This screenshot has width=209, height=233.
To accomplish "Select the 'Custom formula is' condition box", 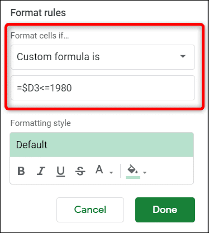I will (x=103, y=57).
